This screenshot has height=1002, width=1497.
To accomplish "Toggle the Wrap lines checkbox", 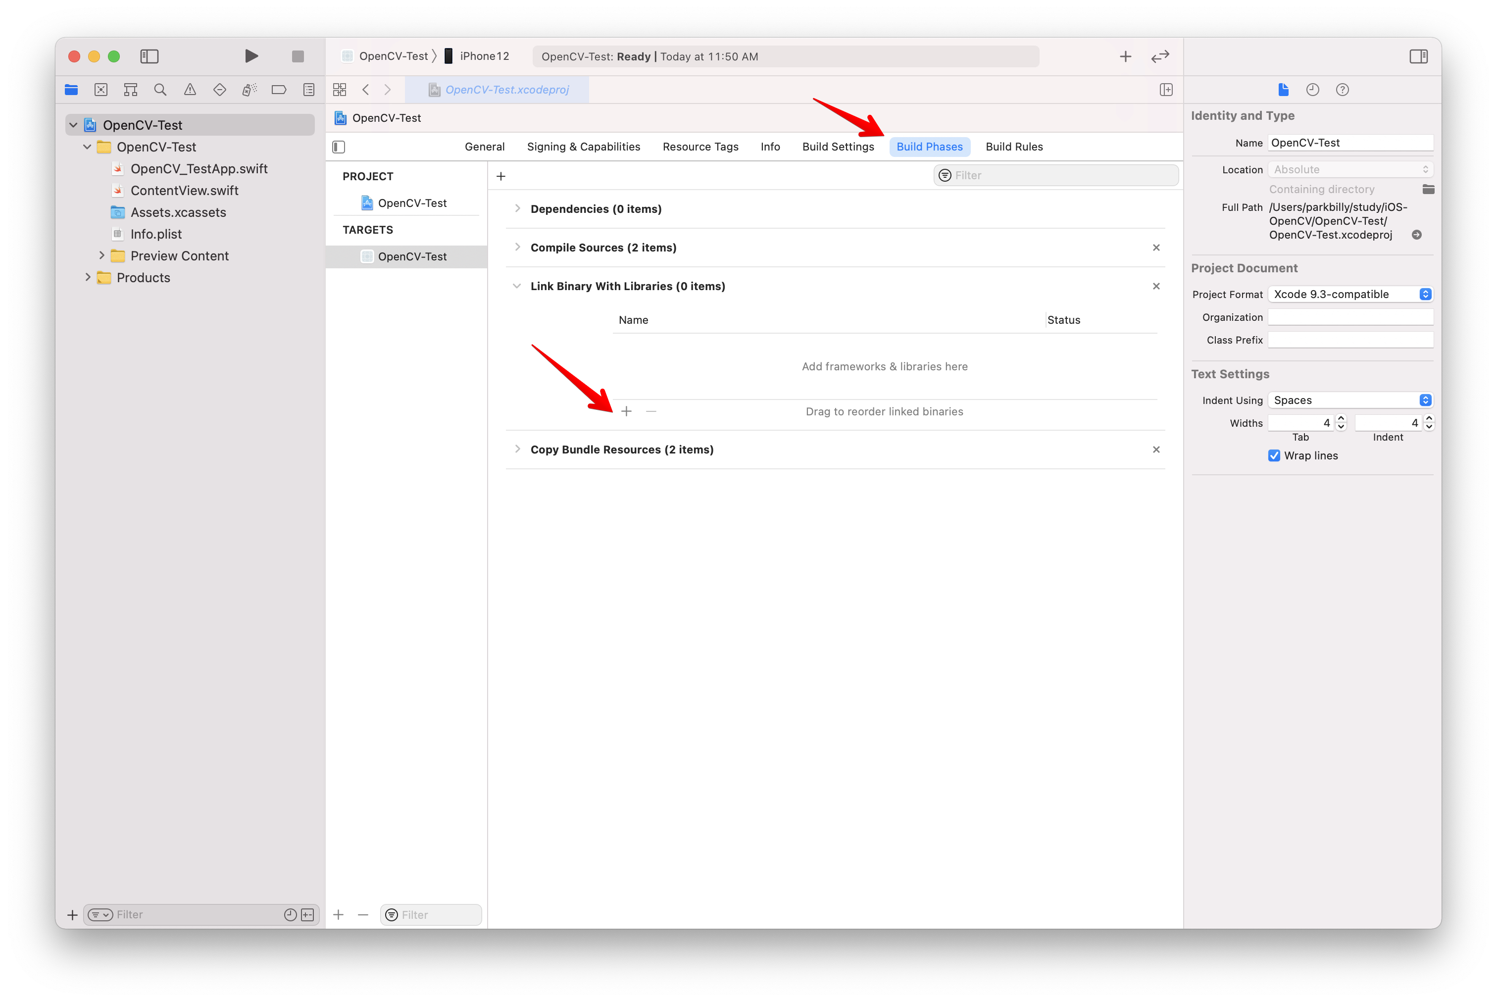I will point(1274,455).
